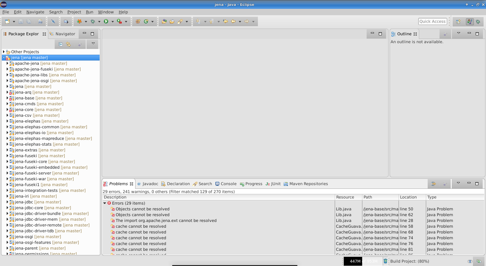Collapse the Errors (29 items) group
The height and width of the screenshot is (266, 486).
point(105,203)
